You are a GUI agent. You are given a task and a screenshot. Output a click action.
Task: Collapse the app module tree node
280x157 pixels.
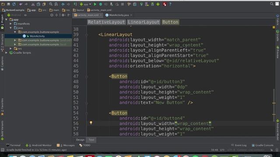click(7, 20)
